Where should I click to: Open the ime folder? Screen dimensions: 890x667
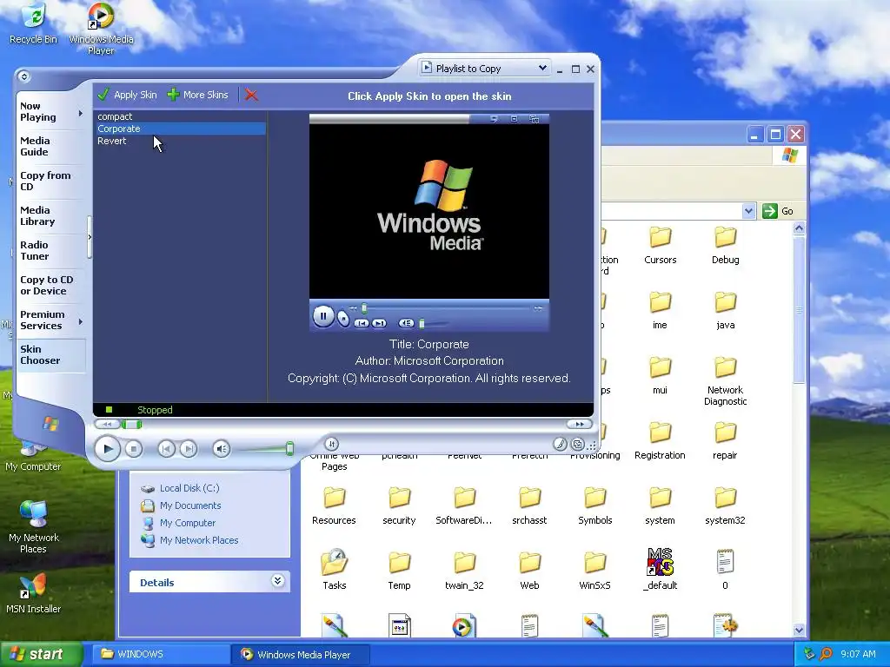pos(661,311)
